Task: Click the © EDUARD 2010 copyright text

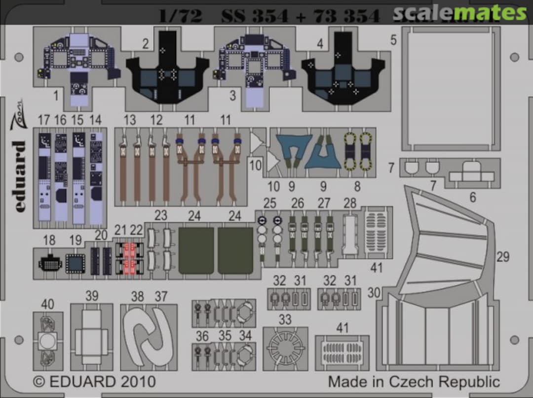Action: click(95, 382)
